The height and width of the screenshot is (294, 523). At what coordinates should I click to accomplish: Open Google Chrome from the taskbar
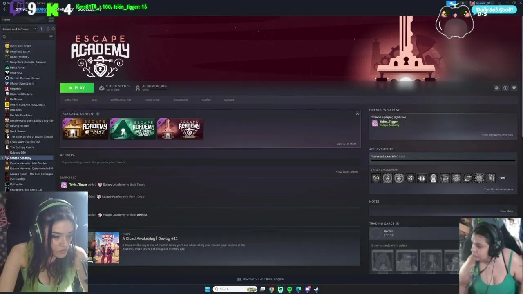point(271,289)
